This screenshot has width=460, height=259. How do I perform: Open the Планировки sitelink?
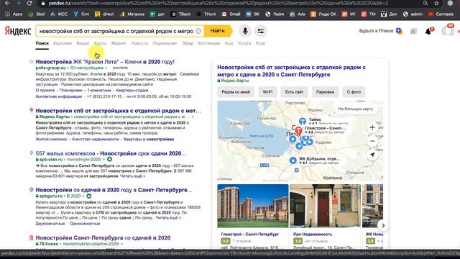pyautogui.click(x=70, y=91)
